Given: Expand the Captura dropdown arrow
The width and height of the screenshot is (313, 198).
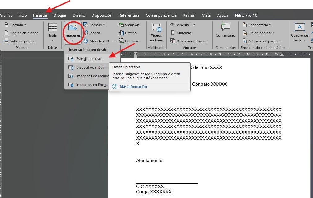Looking at the screenshot, I should click(x=140, y=41).
